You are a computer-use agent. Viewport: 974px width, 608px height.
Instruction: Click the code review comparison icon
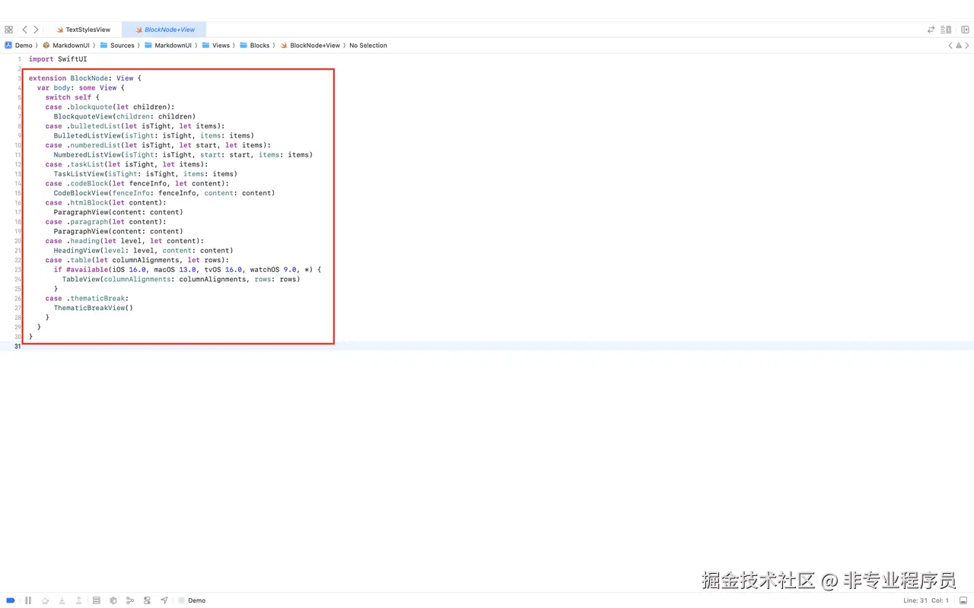(x=931, y=29)
